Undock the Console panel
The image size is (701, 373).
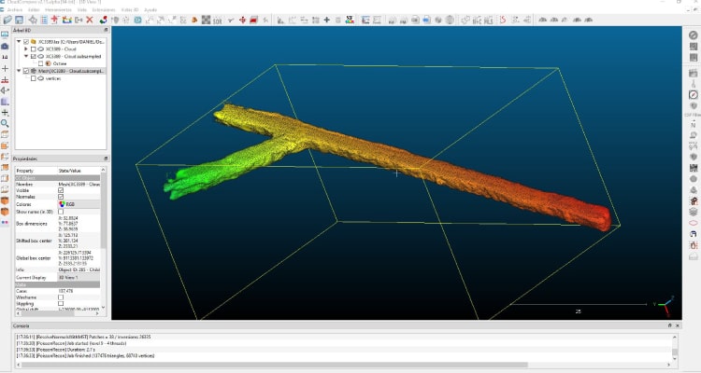(x=670, y=325)
